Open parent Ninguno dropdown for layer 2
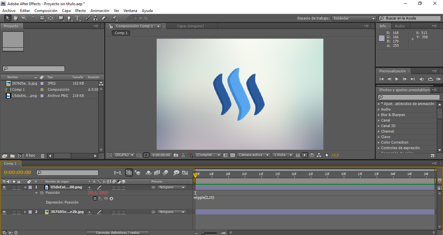443x235 pixels. point(172,212)
